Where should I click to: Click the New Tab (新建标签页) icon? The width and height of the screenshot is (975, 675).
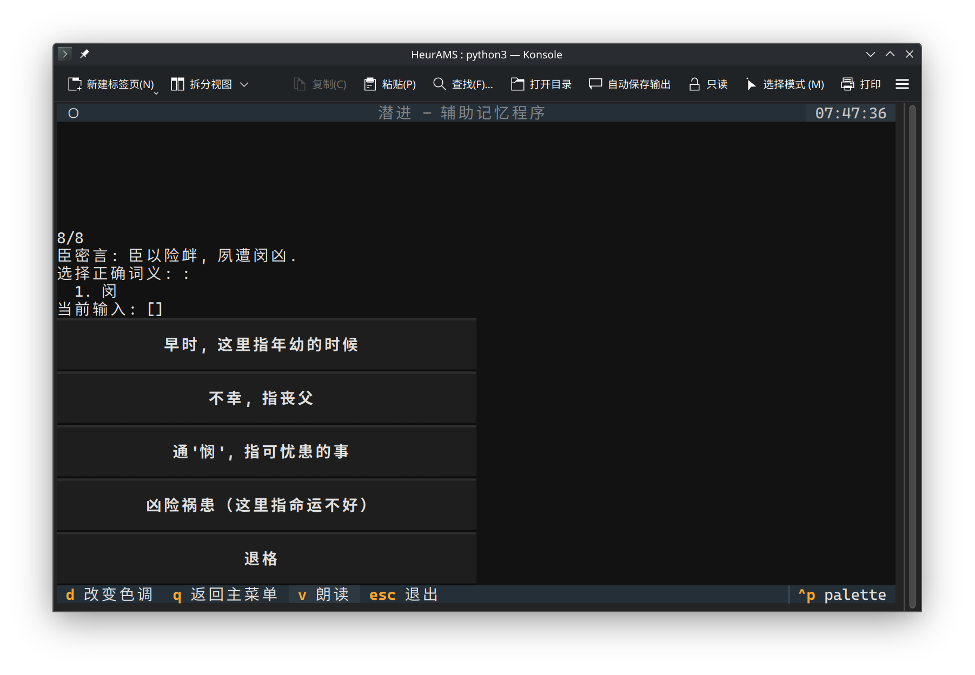click(x=75, y=84)
